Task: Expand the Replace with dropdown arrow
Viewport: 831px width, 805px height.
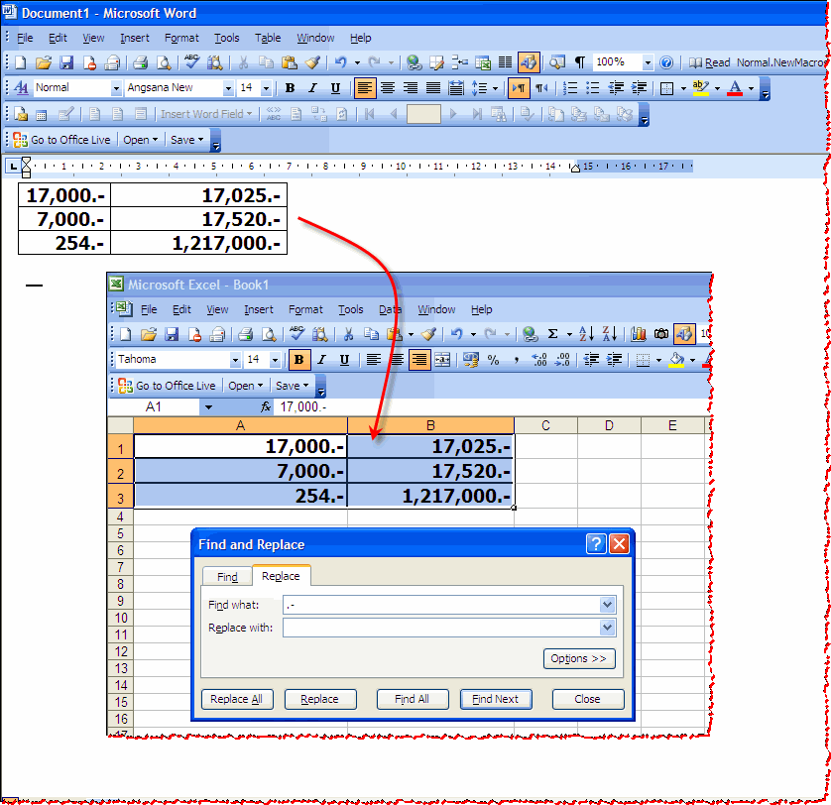Action: click(607, 628)
